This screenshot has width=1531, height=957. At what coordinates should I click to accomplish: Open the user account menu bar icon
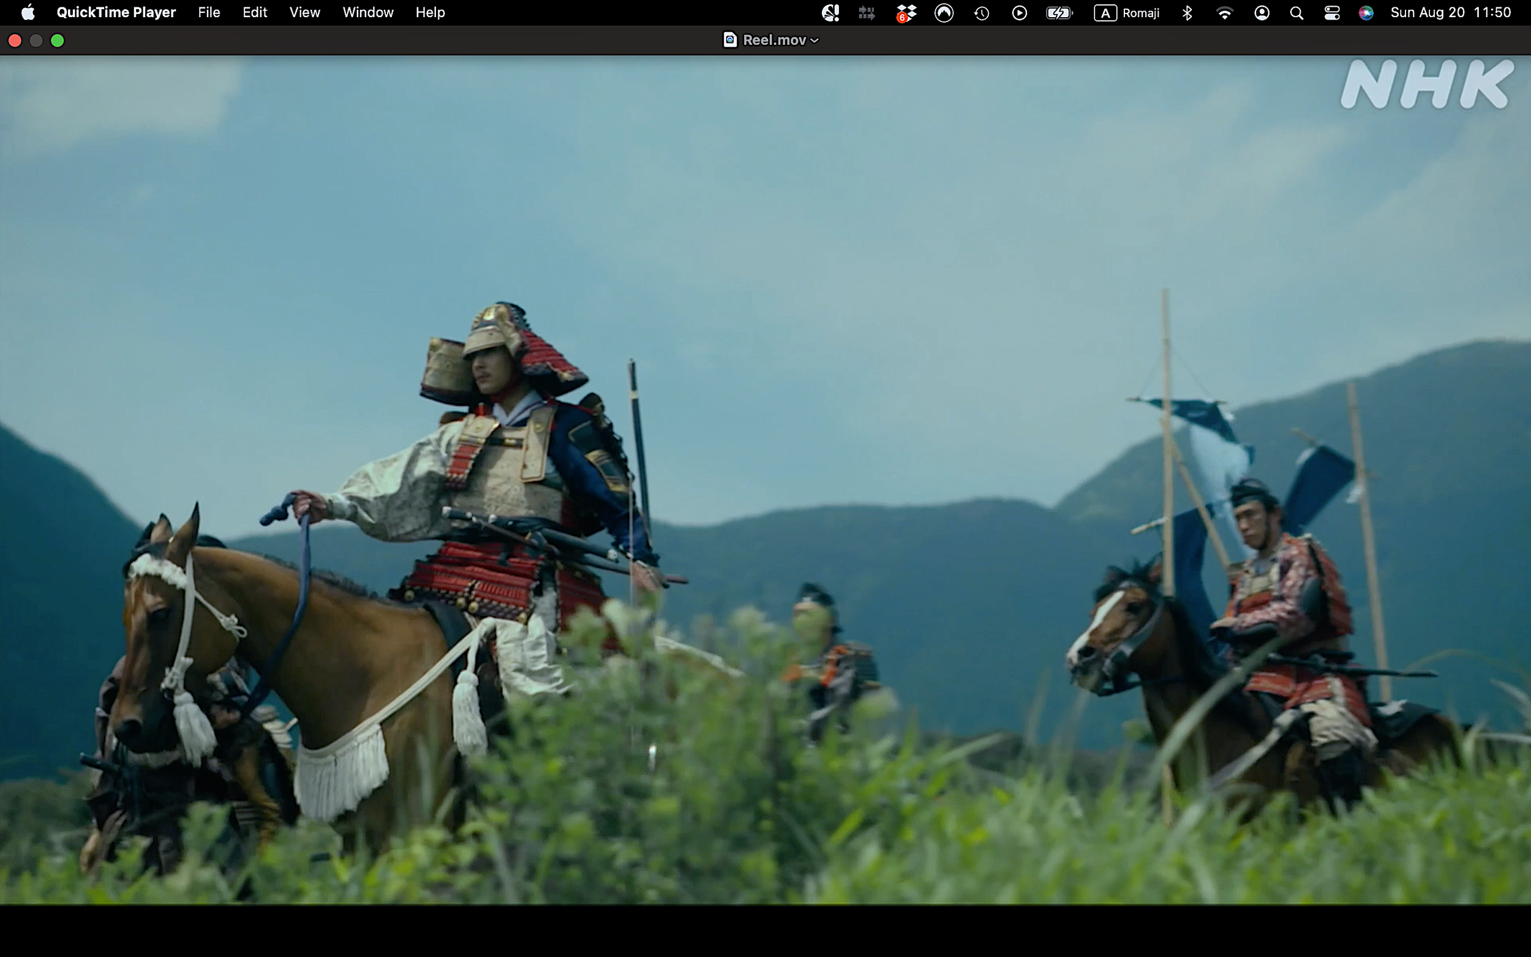coord(1262,13)
